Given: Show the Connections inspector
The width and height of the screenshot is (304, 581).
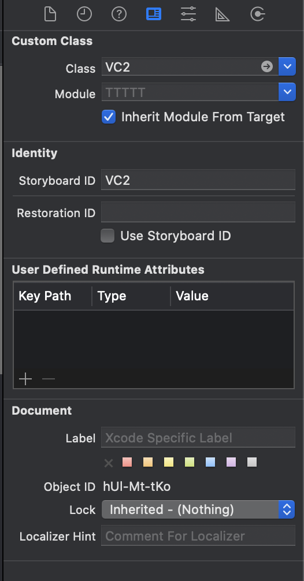Looking at the screenshot, I should point(257,14).
